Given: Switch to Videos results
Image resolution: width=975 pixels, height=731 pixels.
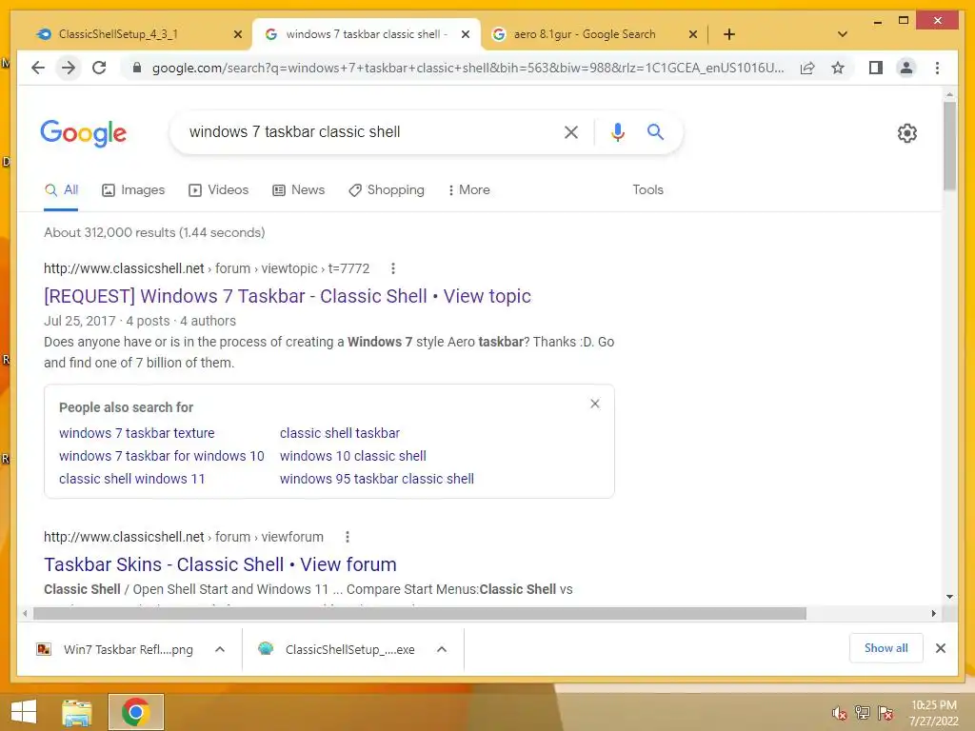Looking at the screenshot, I should (x=218, y=189).
